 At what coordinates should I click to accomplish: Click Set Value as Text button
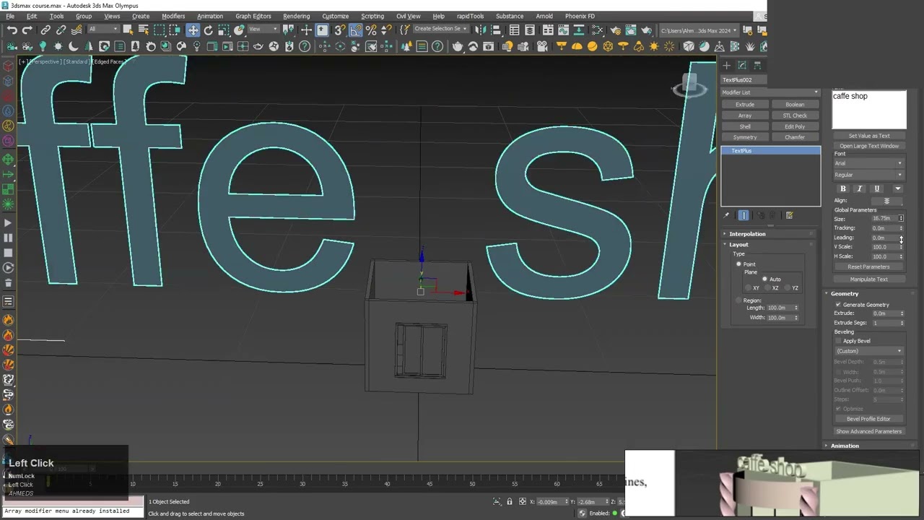point(869,136)
